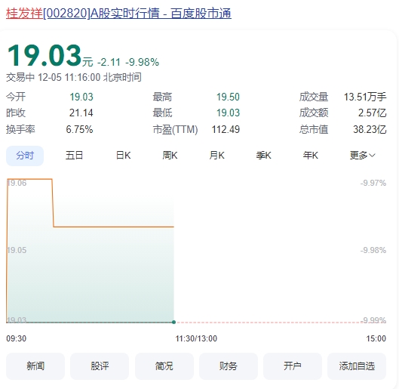This screenshot has height=389, width=399.
Task: Click the 总市值 value 38.23亿
Action: tap(370, 129)
